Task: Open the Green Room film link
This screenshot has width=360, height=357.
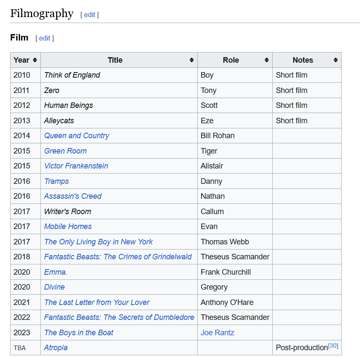Action: 65,151
